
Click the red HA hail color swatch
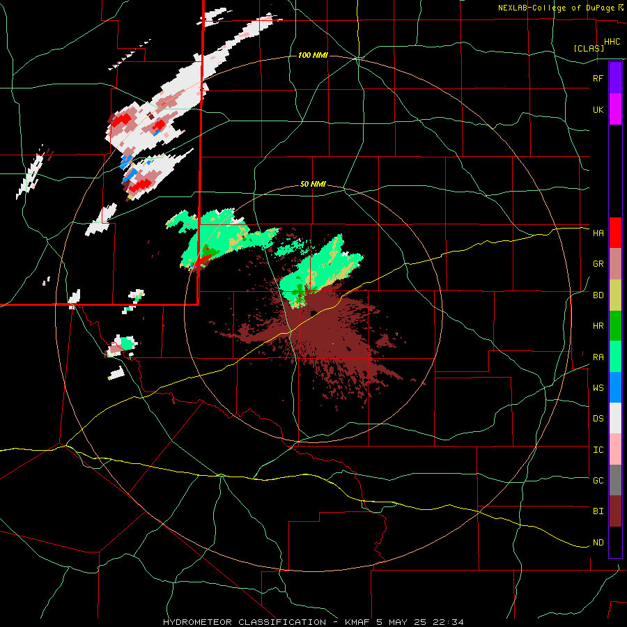click(x=615, y=233)
